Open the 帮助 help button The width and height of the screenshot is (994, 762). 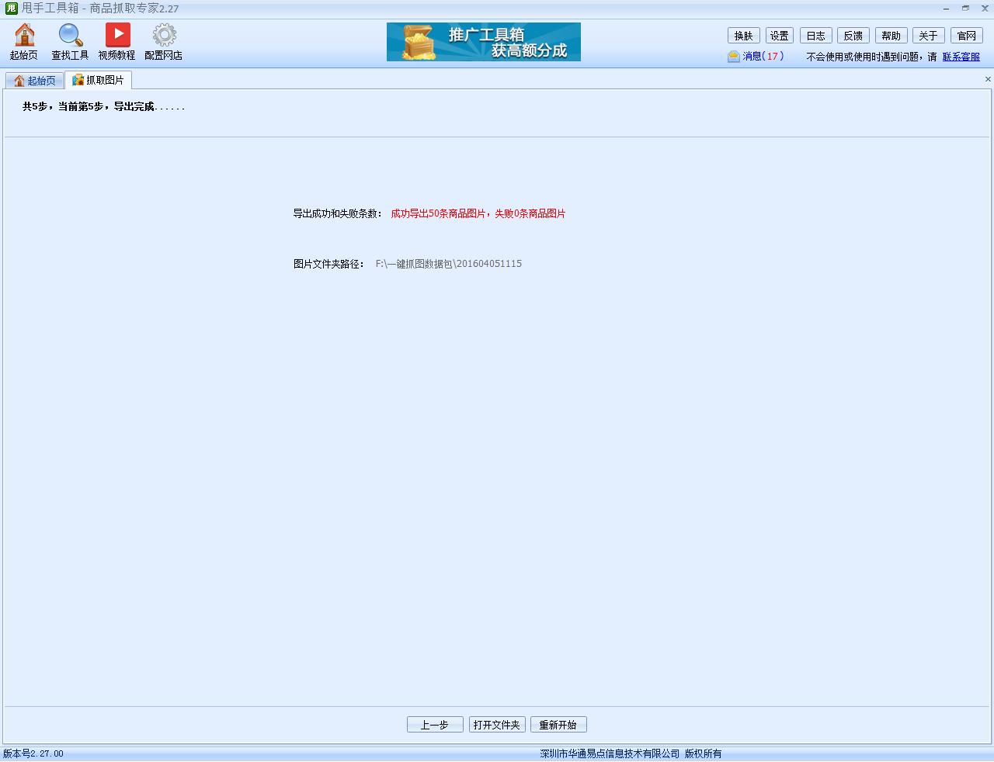[891, 35]
